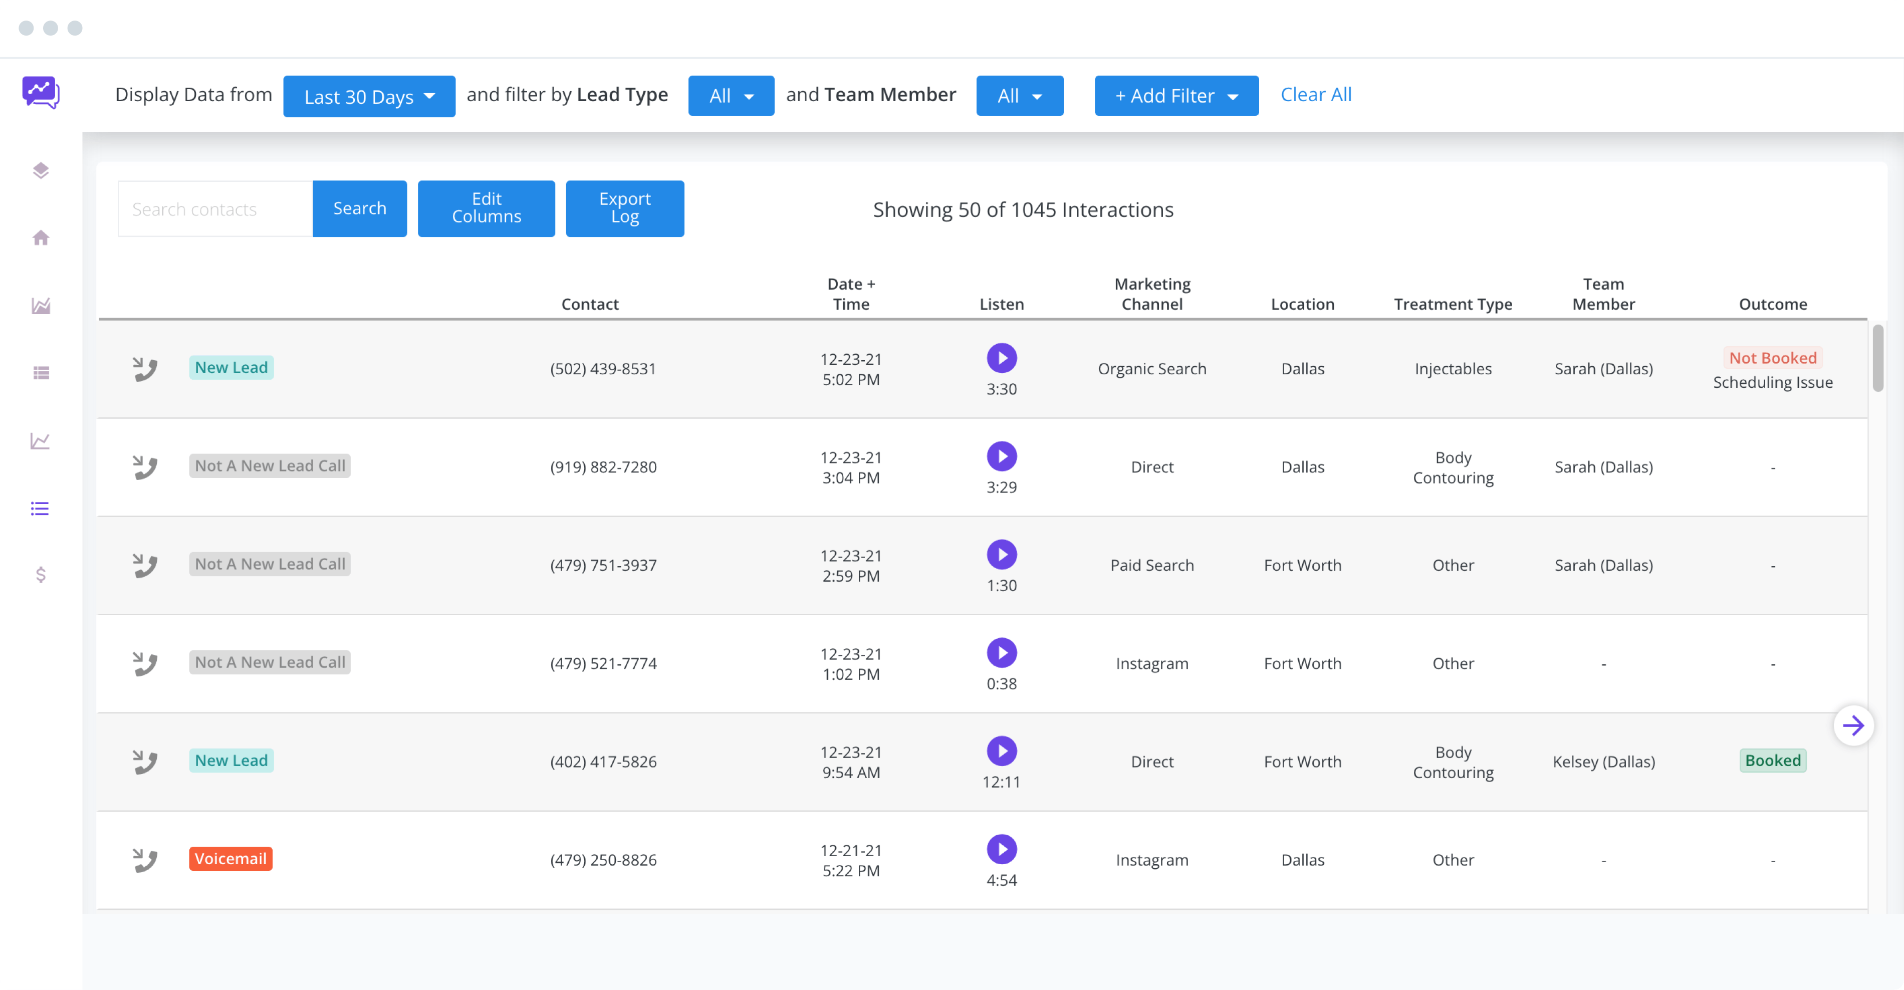The width and height of the screenshot is (1904, 990).
Task: Play the Voicemail recording of 4:54
Action: tap(1002, 849)
